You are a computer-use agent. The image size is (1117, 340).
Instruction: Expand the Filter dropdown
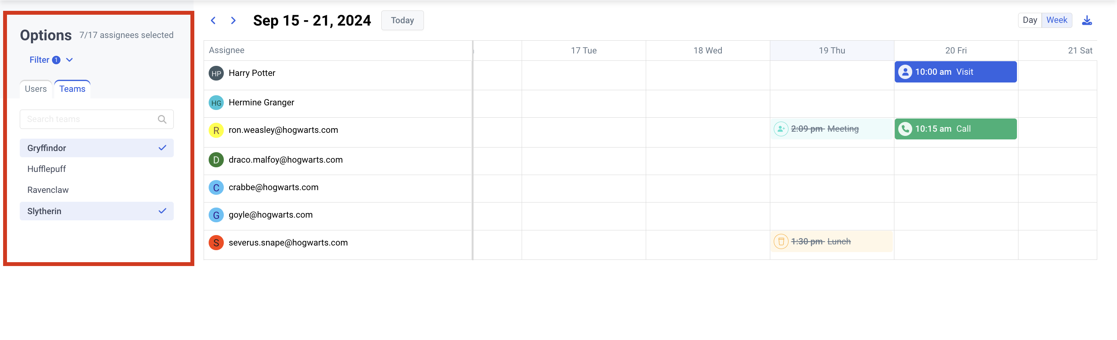51,60
